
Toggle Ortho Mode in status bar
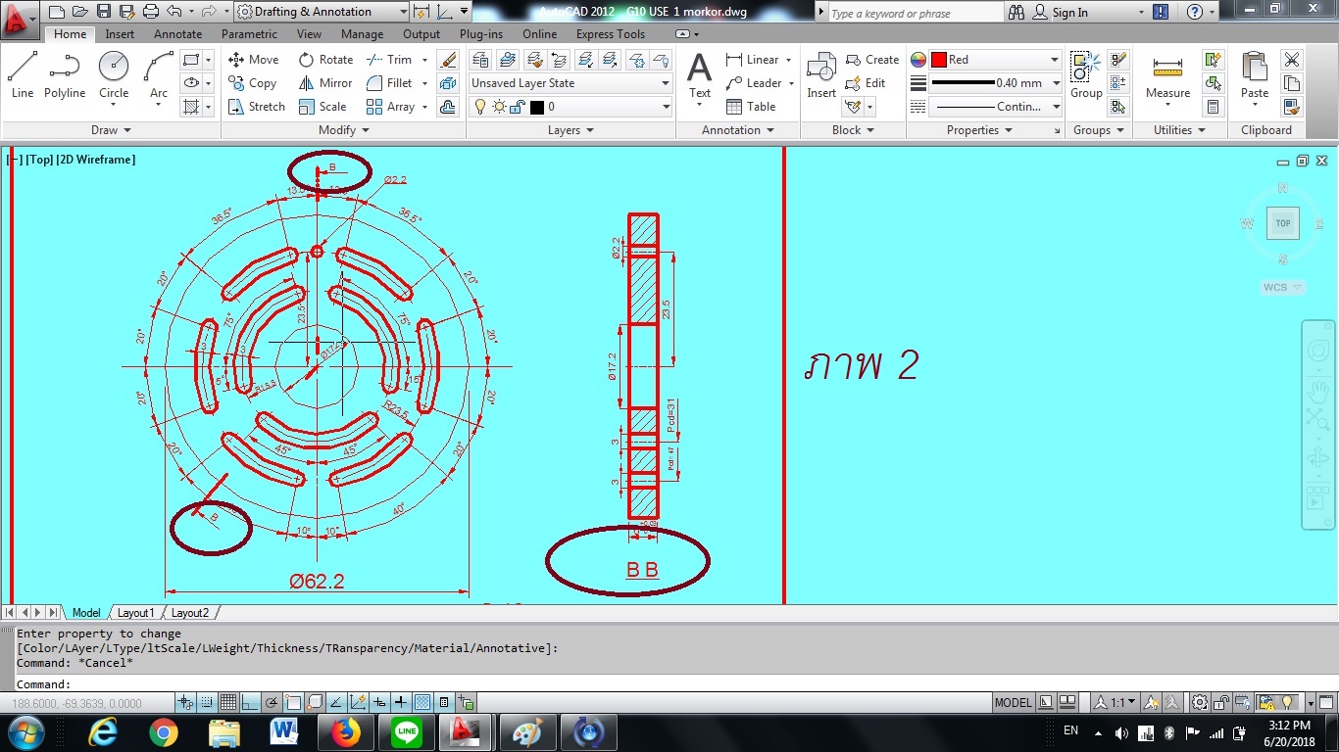coord(250,702)
